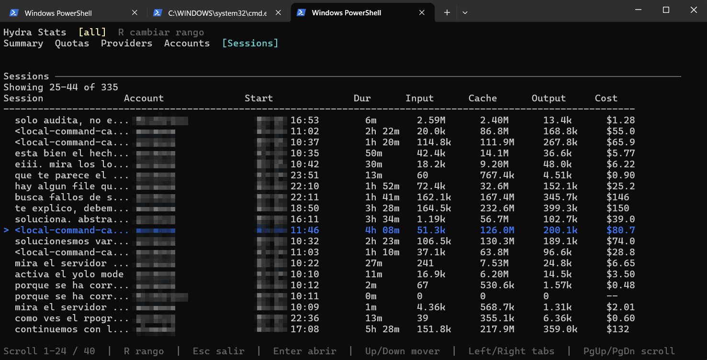The image size is (707, 360).
Task: Click the cmd icon on the second tab
Action: pos(157,13)
